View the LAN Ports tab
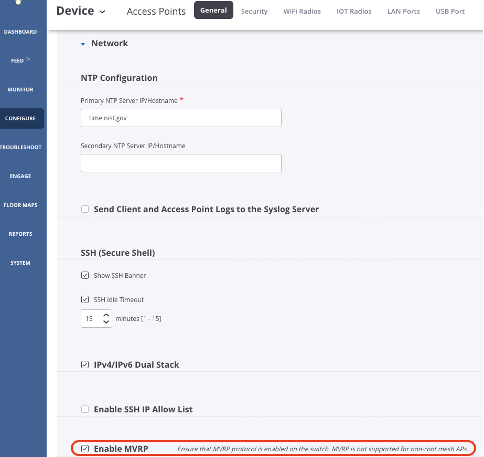The height and width of the screenshot is (457, 484). [403, 11]
